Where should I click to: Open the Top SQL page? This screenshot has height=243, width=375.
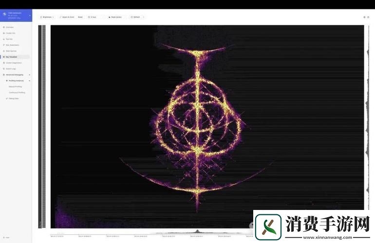point(9,39)
